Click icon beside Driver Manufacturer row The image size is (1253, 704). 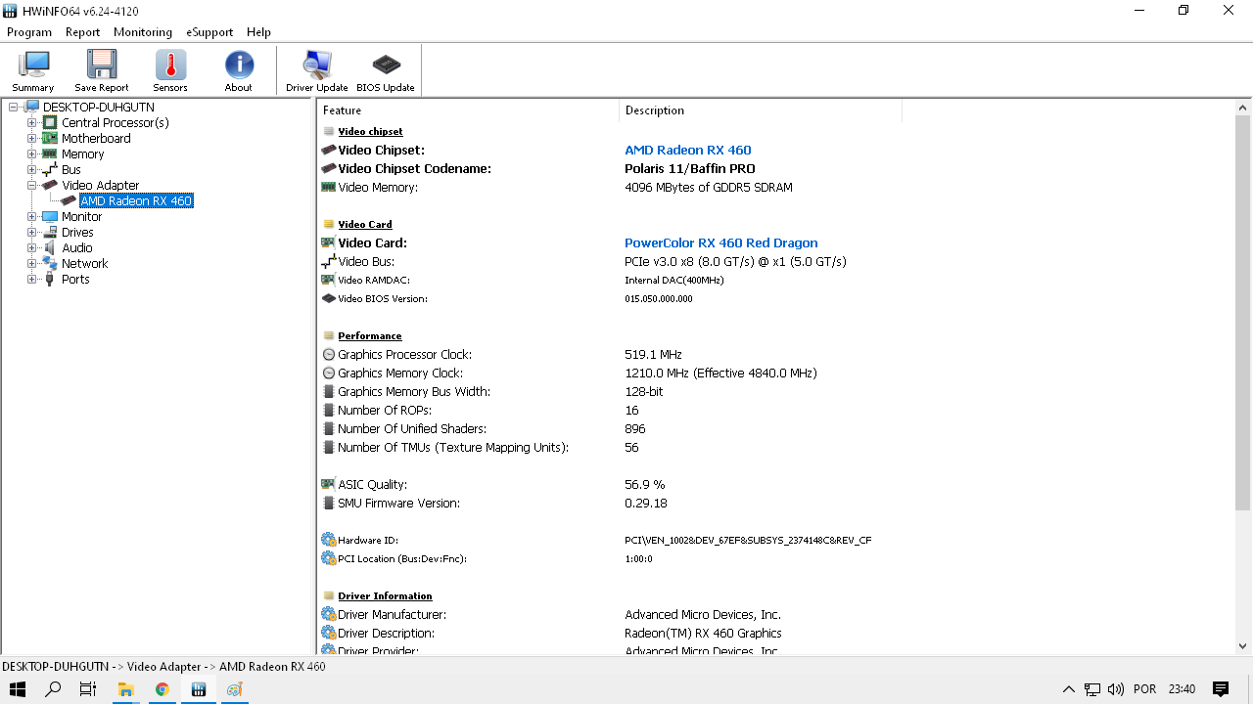[329, 615]
